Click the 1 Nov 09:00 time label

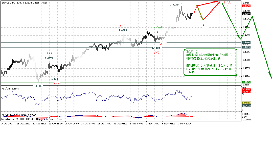coord(136,124)
